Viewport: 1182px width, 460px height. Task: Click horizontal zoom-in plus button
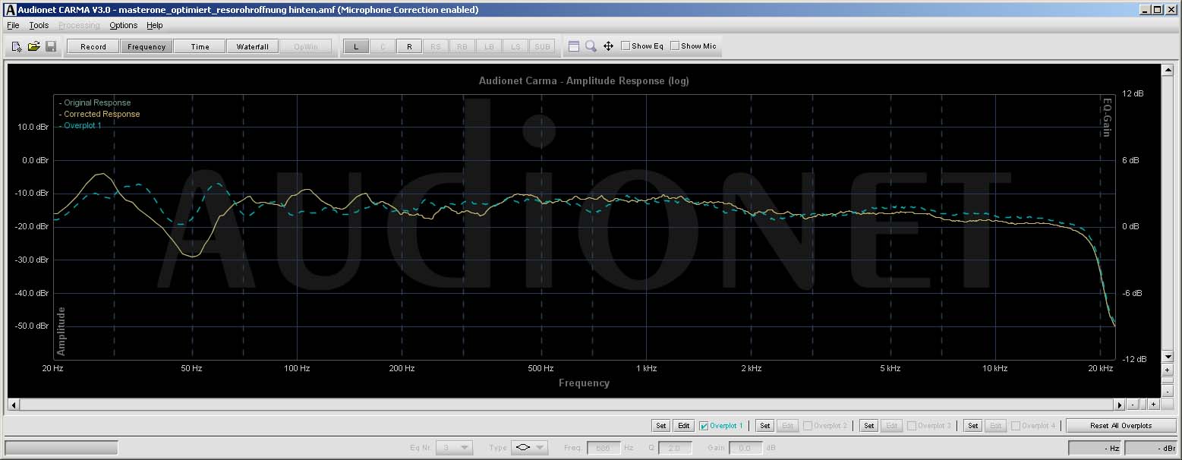(1153, 405)
